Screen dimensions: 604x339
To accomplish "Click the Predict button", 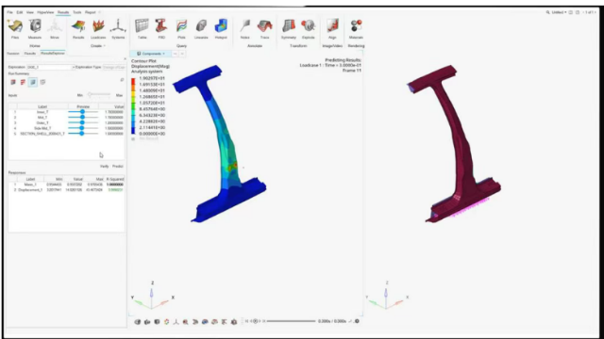I will click(117, 167).
